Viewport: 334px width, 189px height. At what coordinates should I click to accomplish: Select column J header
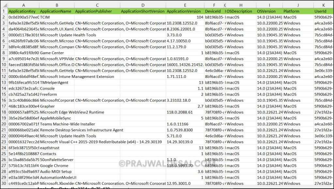click(298, 5)
